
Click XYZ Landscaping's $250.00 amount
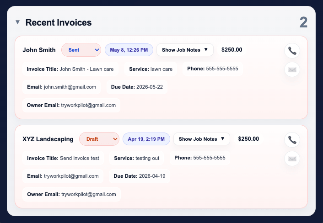[248, 139]
